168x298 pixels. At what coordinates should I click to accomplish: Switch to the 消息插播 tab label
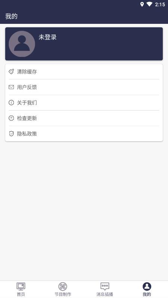[x=105, y=294]
